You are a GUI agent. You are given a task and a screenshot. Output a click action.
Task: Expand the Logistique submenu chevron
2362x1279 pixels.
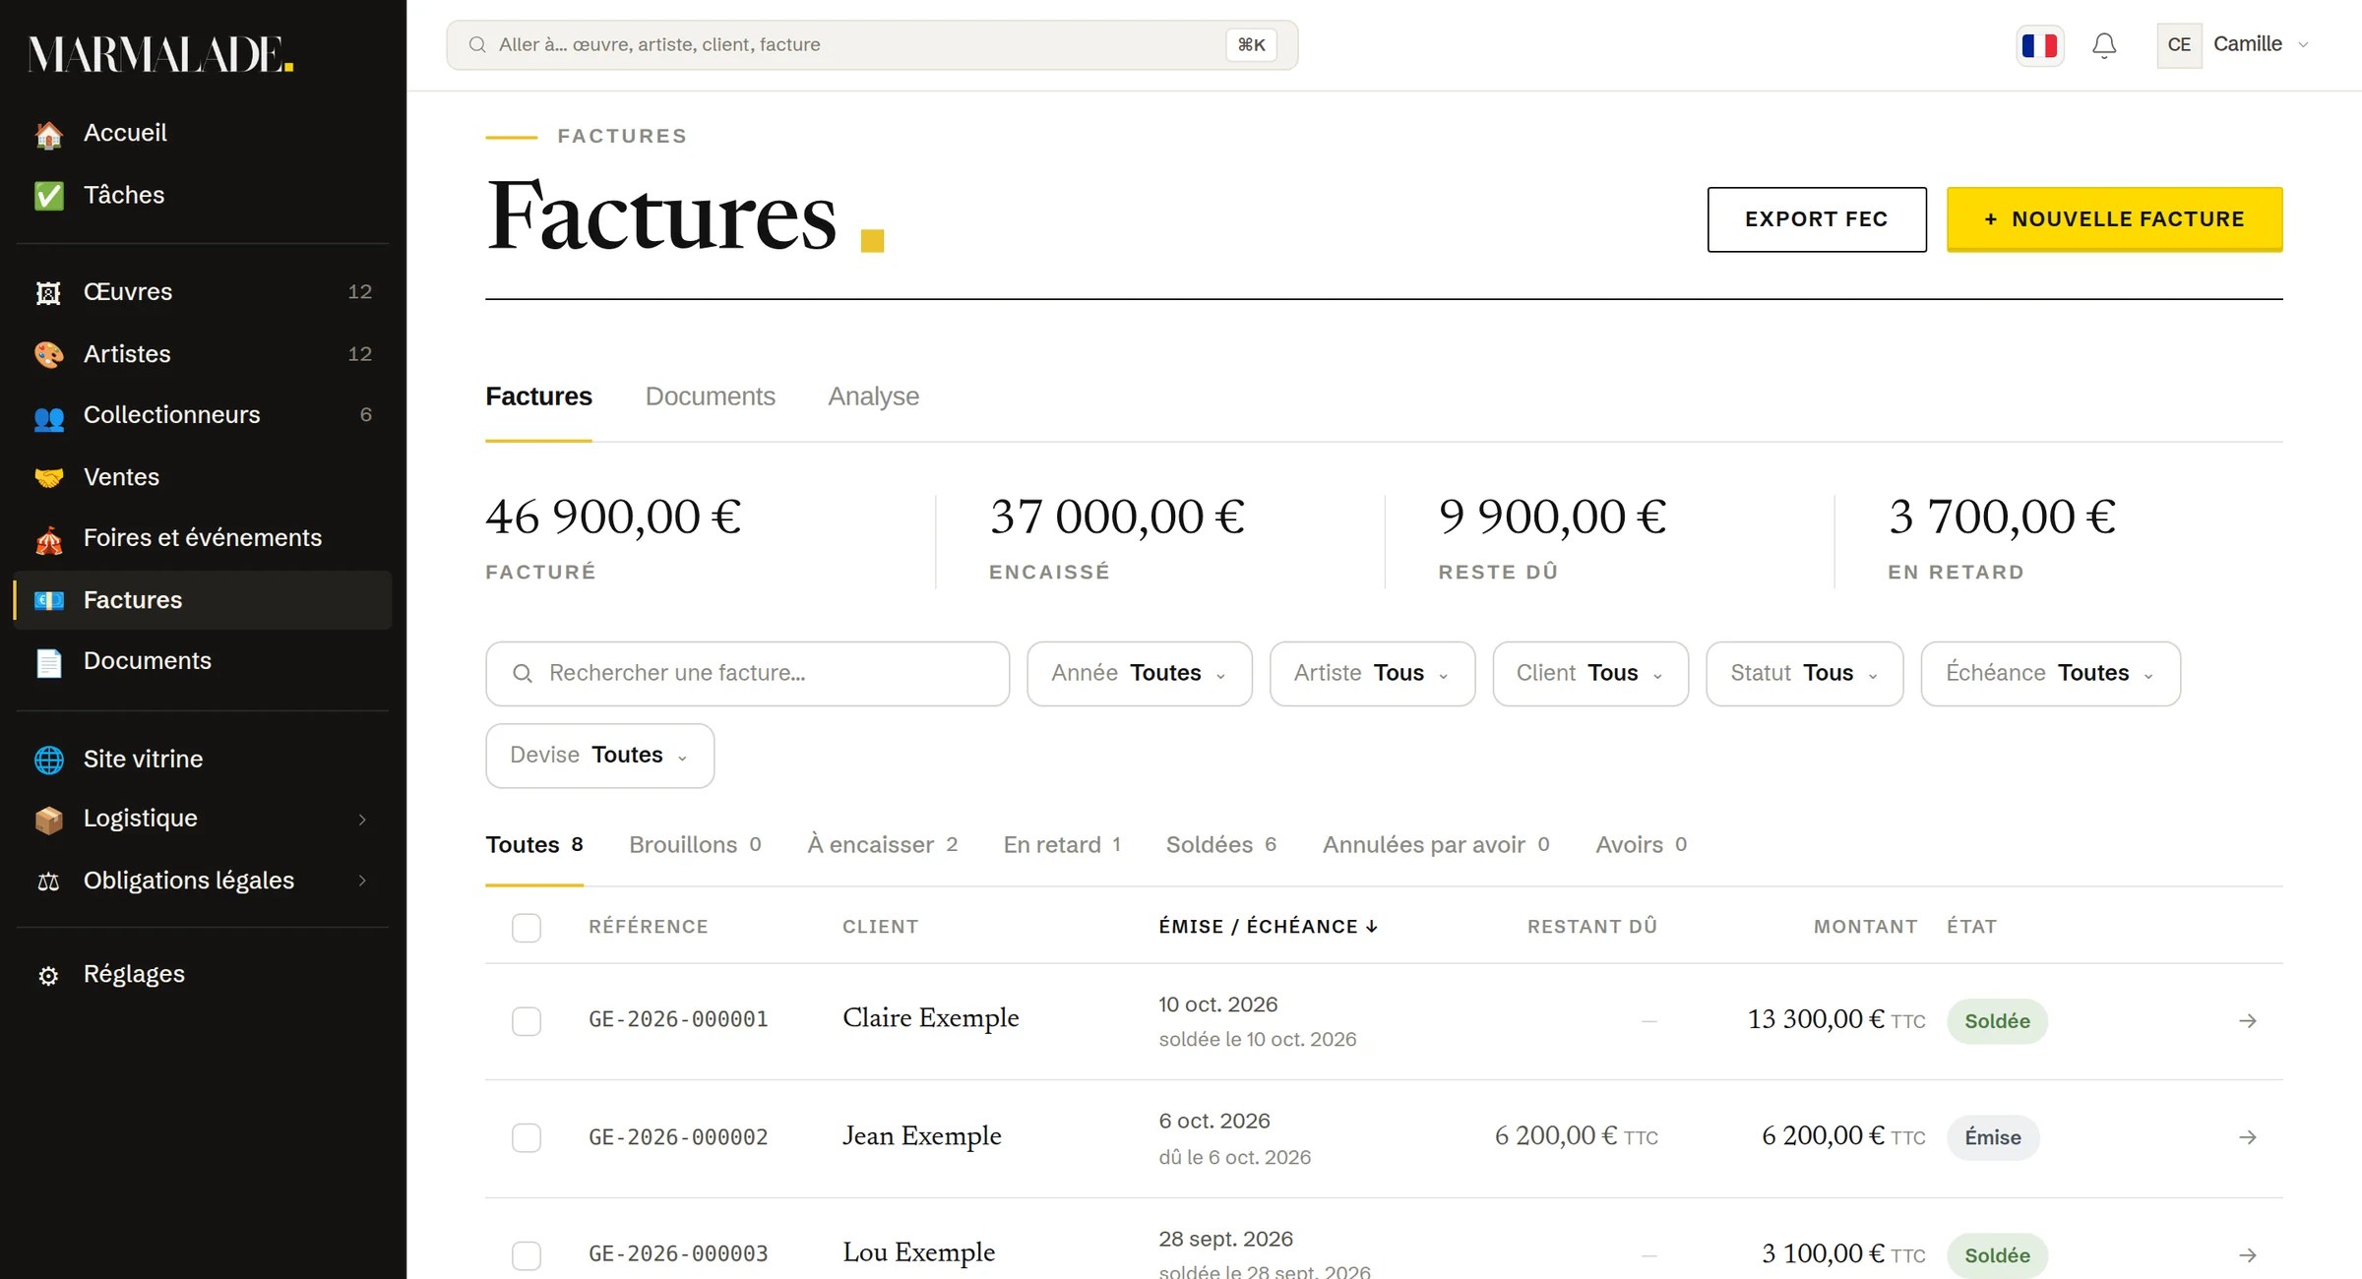362,820
